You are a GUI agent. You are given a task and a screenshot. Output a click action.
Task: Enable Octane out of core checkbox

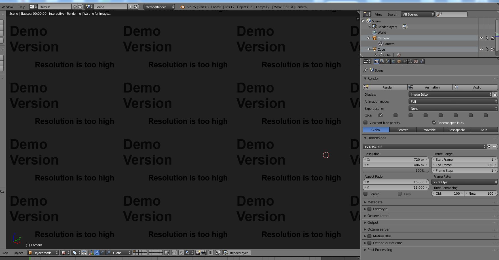click(369, 243)
